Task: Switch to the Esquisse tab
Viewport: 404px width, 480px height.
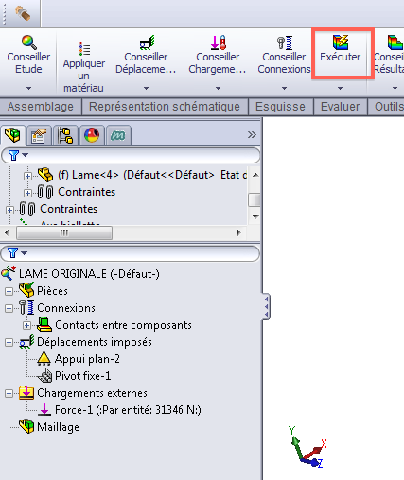Action: click(280, 107)
